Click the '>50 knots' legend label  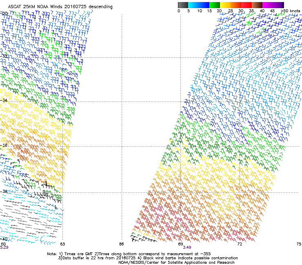tap(290, 11)
